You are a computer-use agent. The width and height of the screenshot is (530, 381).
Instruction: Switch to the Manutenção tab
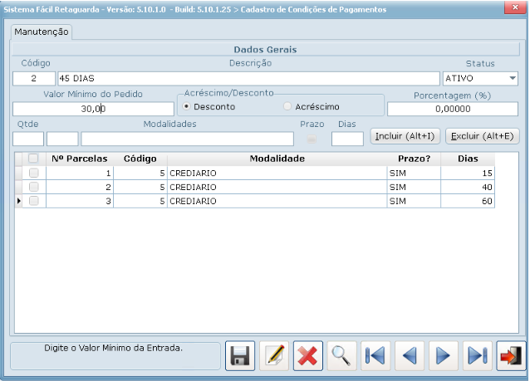point(42,32)
